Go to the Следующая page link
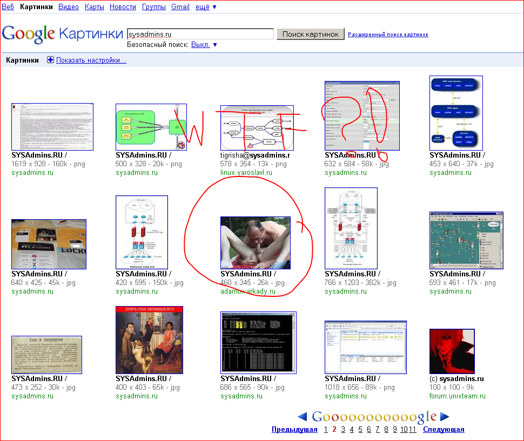This screenshot has width=524, height=441. pos(444,429)
